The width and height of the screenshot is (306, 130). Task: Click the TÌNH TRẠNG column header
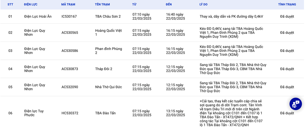[287, 4]
